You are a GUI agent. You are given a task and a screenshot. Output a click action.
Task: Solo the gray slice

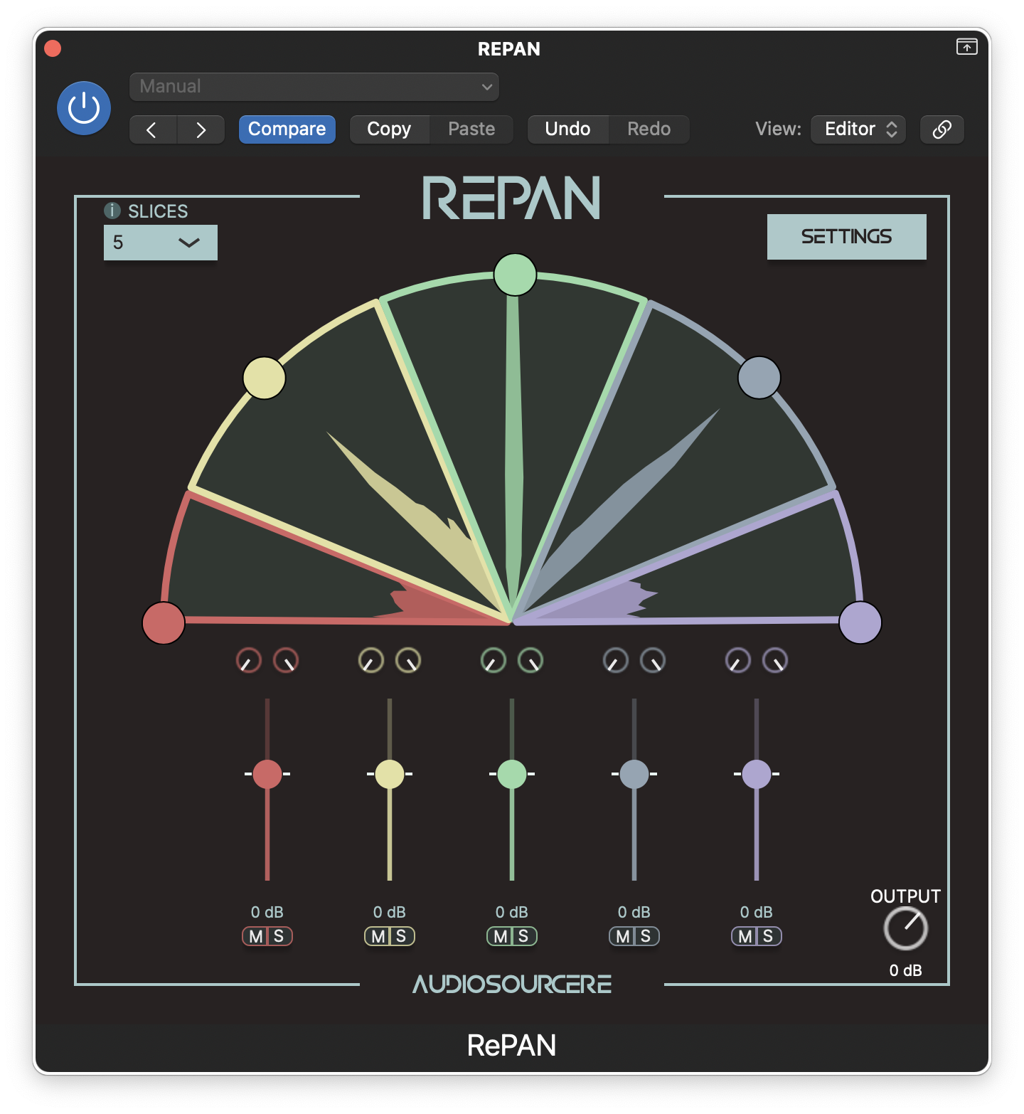[x=646, y=937]
